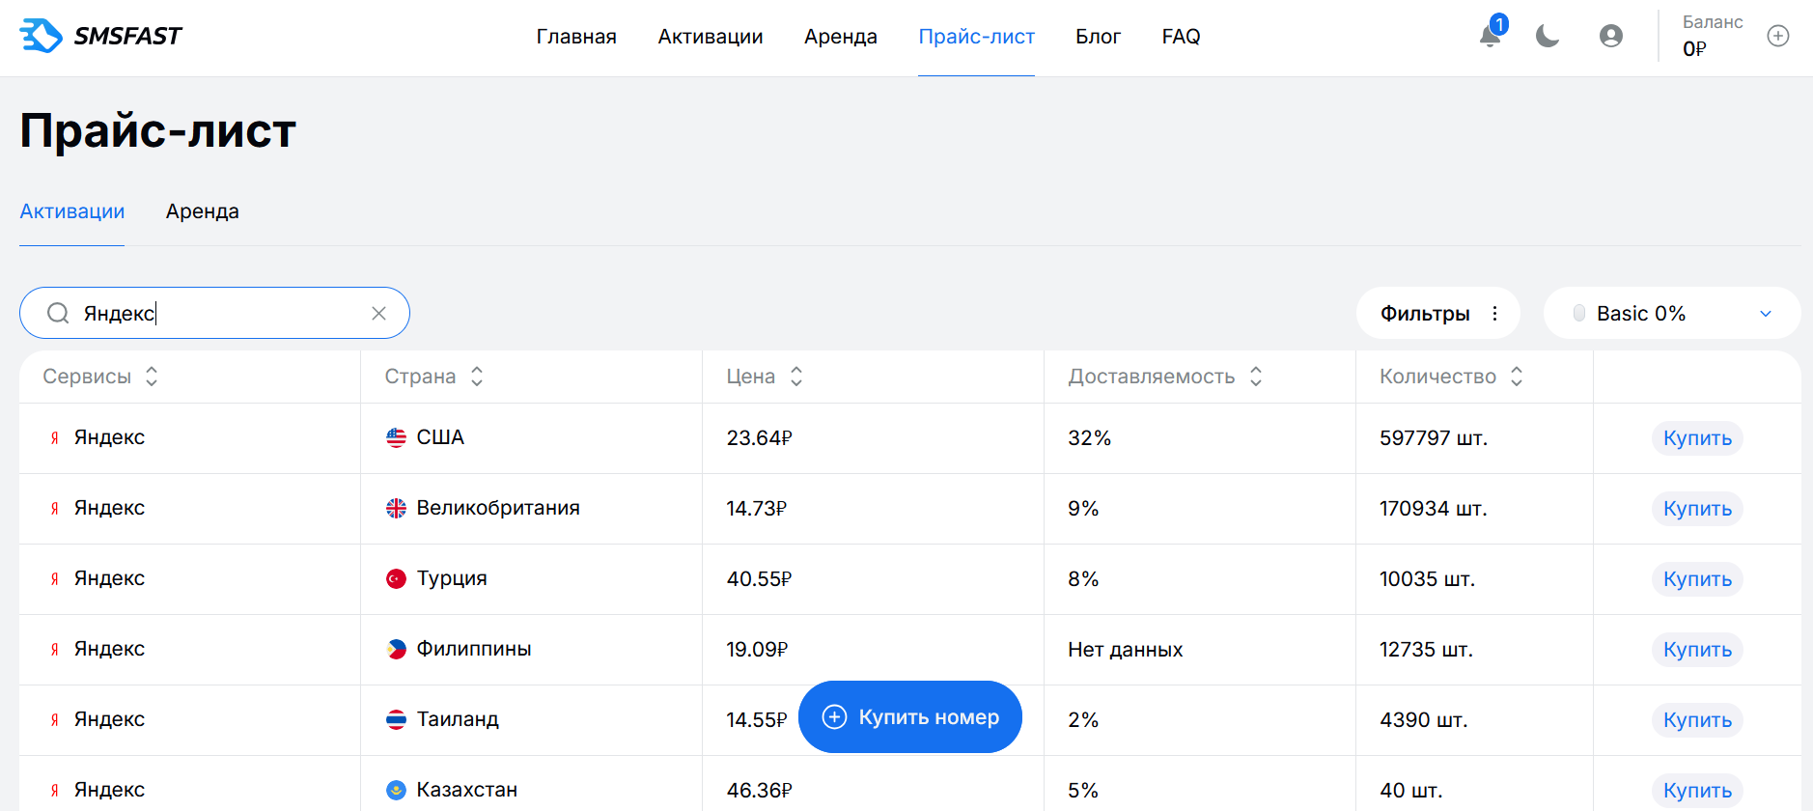Click the Turkey flag icon
The width and height of the screenshot is (1813, 811).
396,578
